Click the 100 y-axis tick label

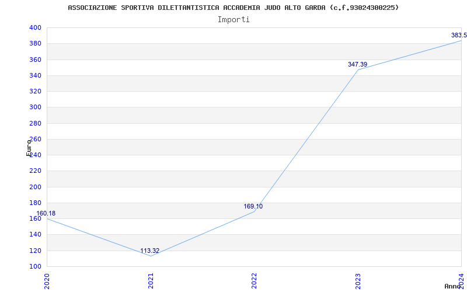point(35,266)
